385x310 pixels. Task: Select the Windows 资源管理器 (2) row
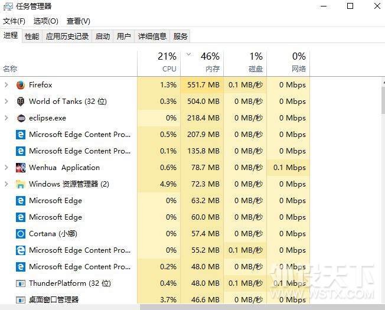[x=69, y=184]
